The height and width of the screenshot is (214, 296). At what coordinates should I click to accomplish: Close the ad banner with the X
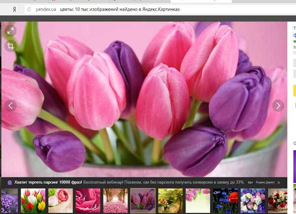pyautogui.click(x=279, y=183)
